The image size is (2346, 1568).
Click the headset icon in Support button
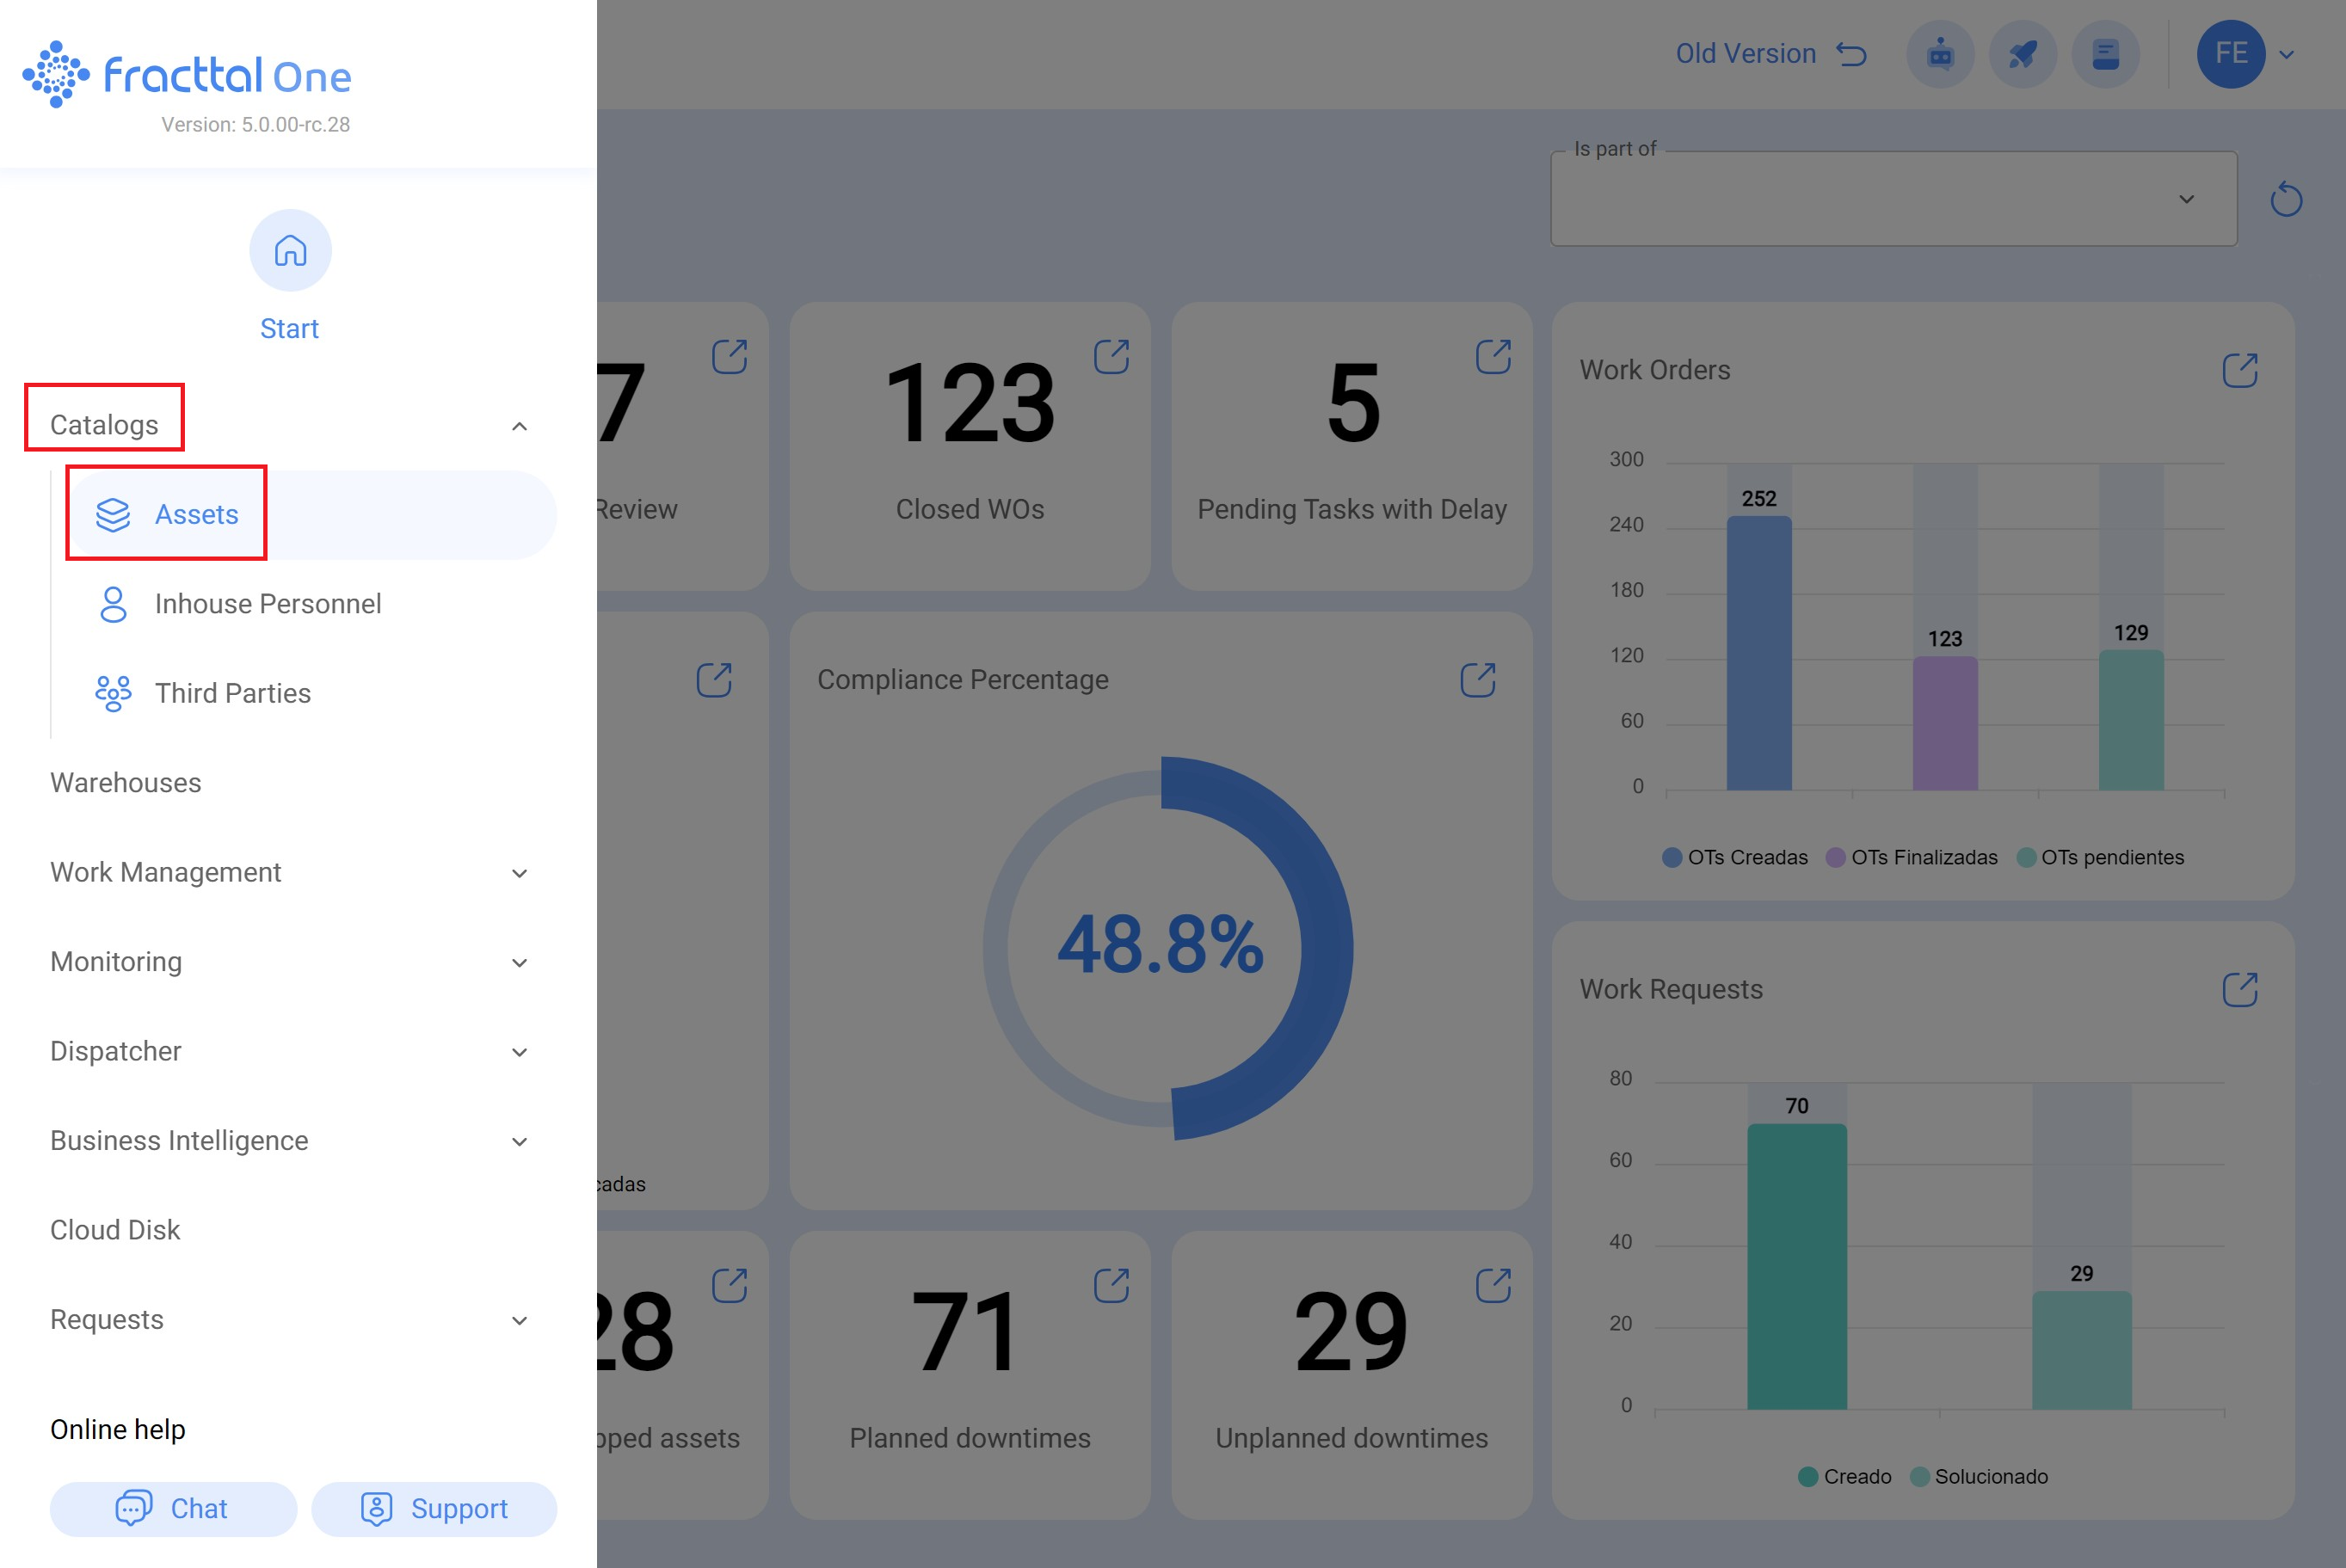[376, 1508]
